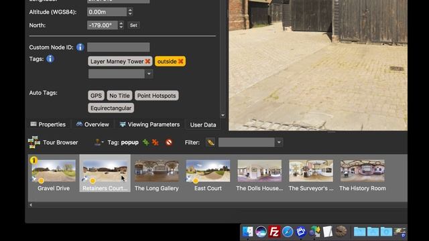Click the orange remove tag icon
Screen dimensions: 429x241
point(155,142)
